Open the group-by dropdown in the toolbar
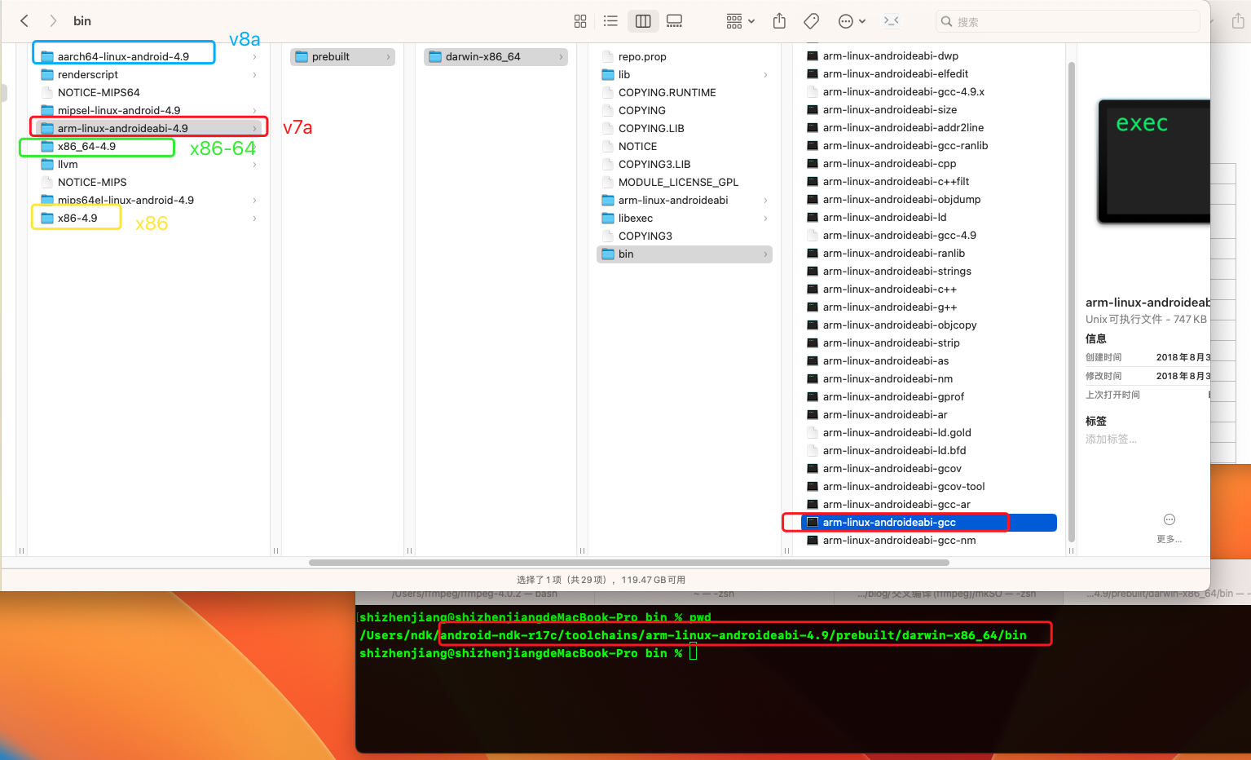Screen dimensions: 1251x760 click(x=740, y=21)
